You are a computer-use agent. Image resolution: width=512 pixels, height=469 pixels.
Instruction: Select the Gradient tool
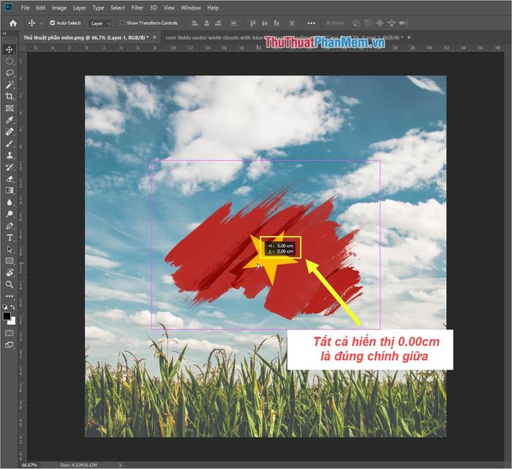coord(9,190)
